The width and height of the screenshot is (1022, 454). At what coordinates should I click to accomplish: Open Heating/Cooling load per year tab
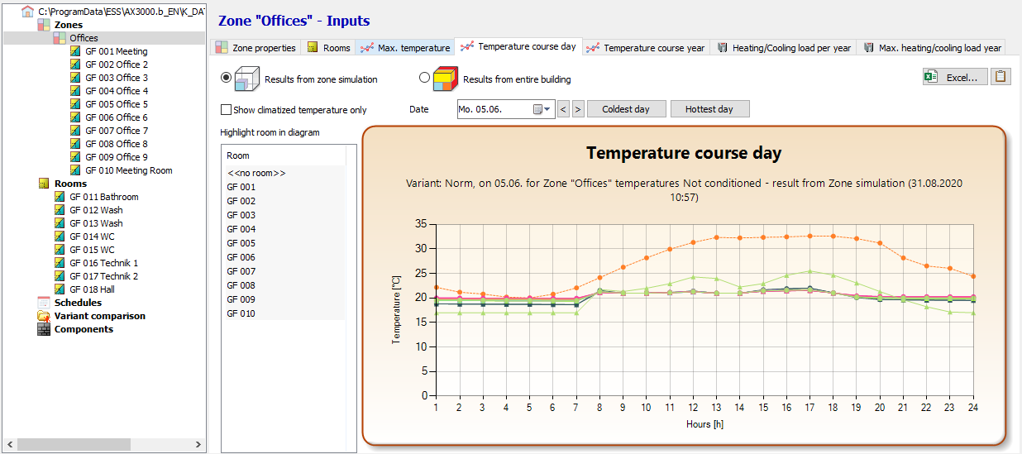[784, 48]
